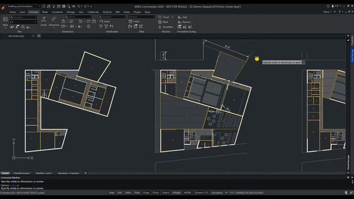Click the Mask icon in Revision group
This screenshot has height=199, width=354.
160,22
